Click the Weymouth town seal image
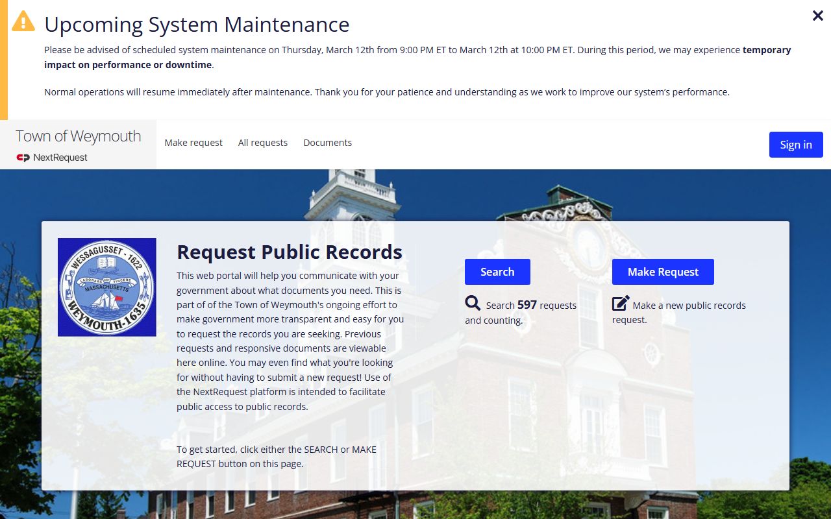This screenshot has height=519, width=831. click(x=107, y=287)
